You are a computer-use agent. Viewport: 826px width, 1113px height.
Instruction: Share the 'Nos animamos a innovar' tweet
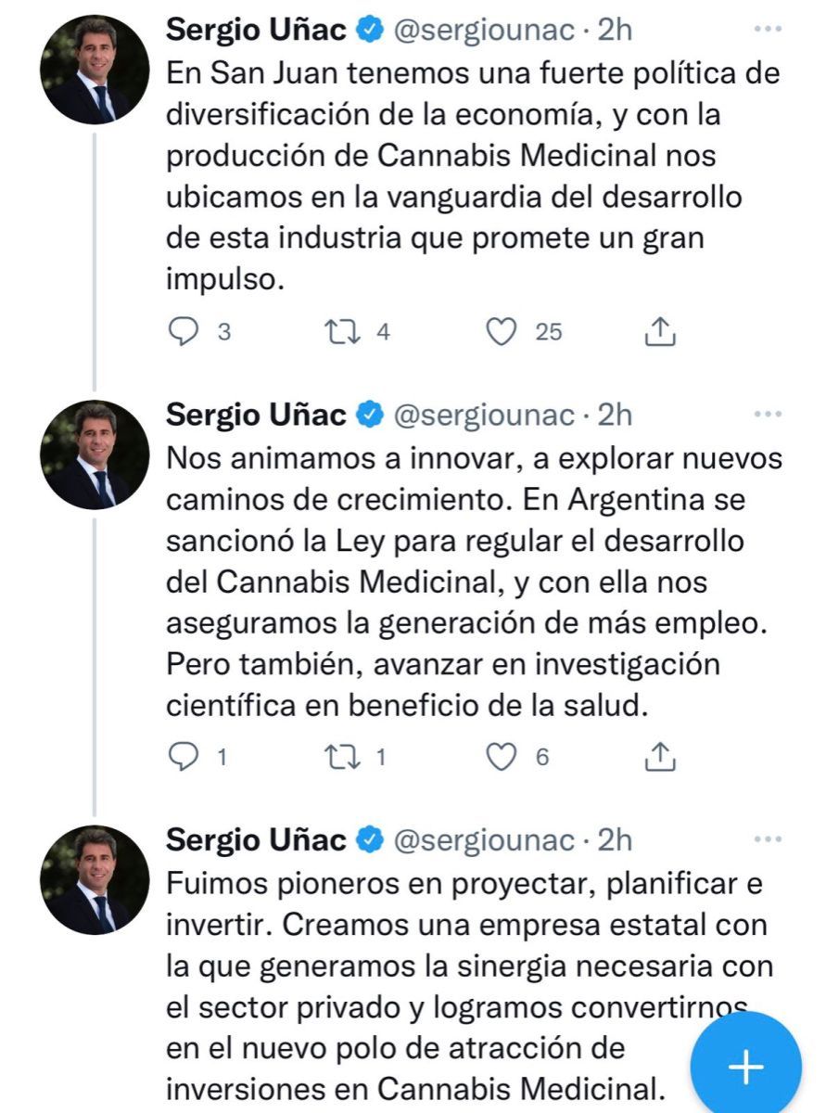[657, 757]
